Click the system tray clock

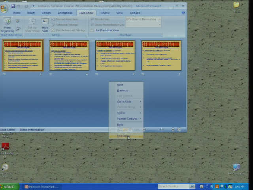click(x=239, y=187)
